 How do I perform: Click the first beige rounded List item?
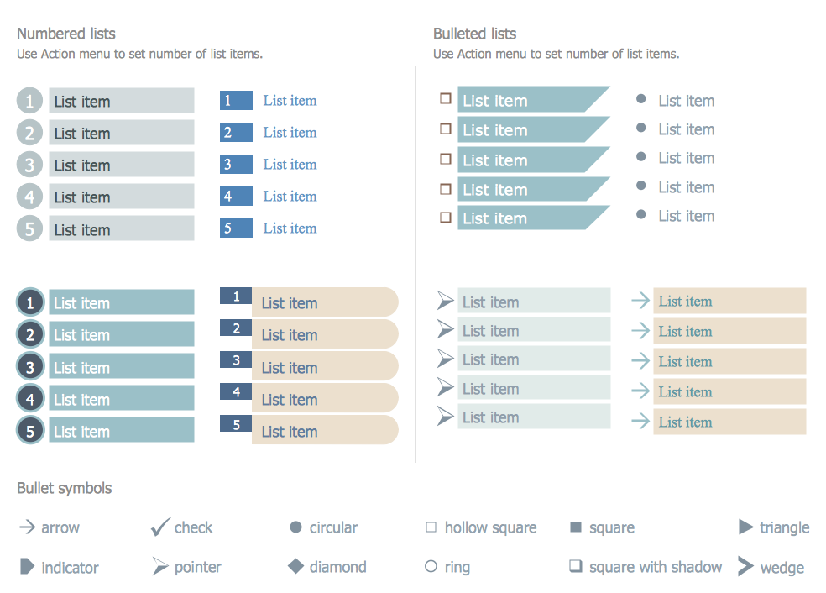click(324, 302)
